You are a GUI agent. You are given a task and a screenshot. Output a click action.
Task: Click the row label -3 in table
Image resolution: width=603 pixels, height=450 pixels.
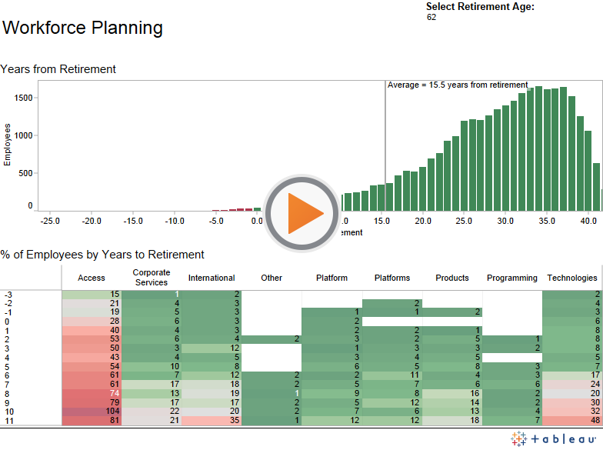click(8, 294)
